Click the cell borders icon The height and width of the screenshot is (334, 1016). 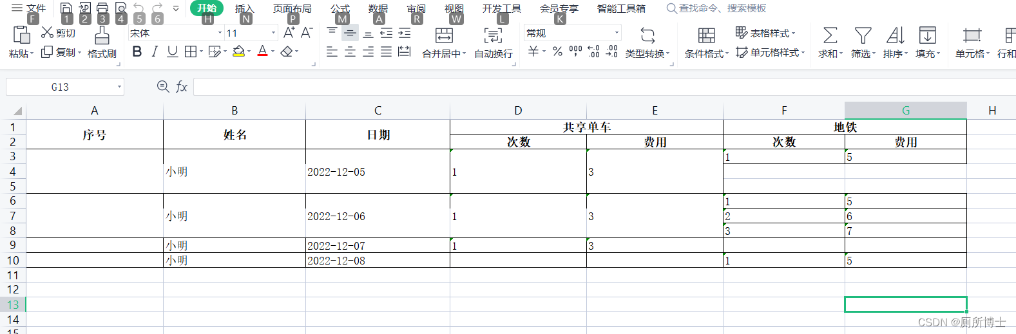[x=191, y=51]
